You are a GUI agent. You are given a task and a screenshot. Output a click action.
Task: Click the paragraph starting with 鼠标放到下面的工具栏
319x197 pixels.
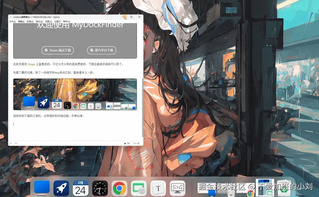pos(48,116)
